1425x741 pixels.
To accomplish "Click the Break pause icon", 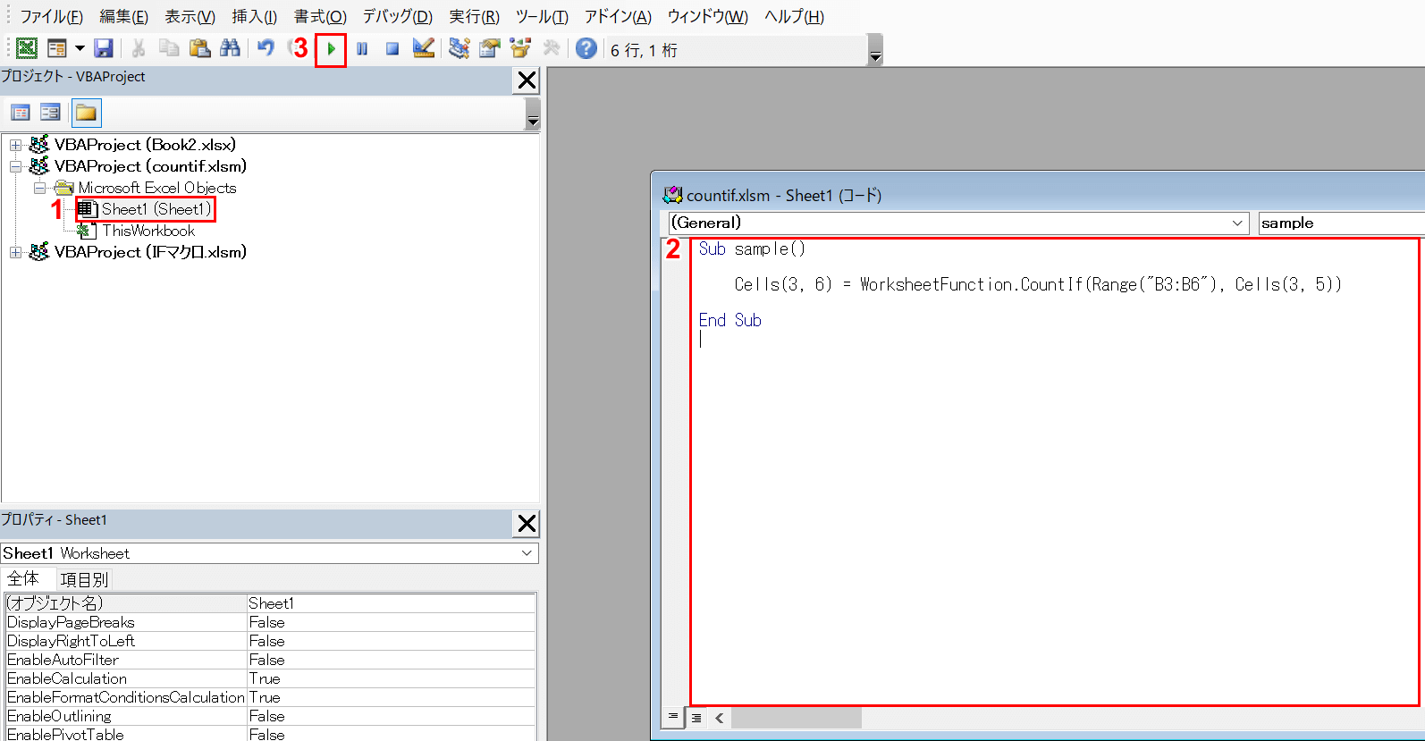I will 362,49.
